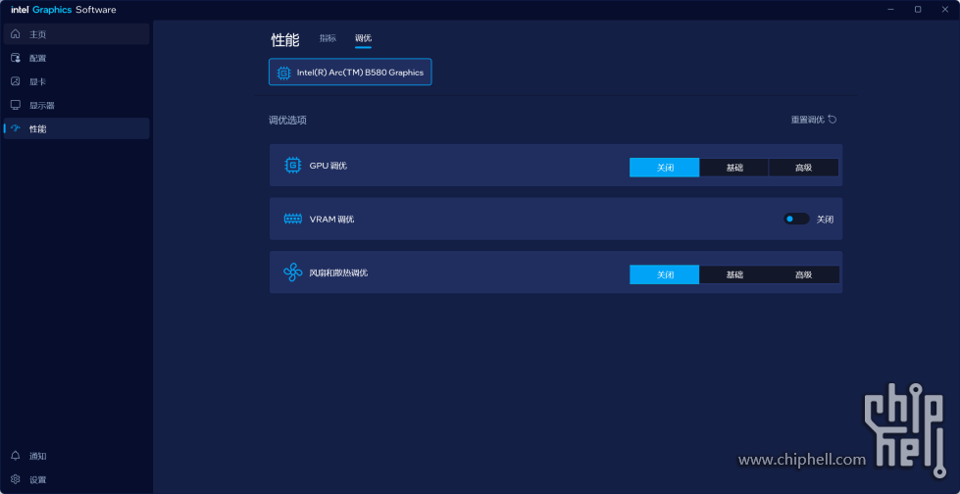The image size is (960, 494).
Task: Click the GPU 调优 label text
Action: coord(328,166)
